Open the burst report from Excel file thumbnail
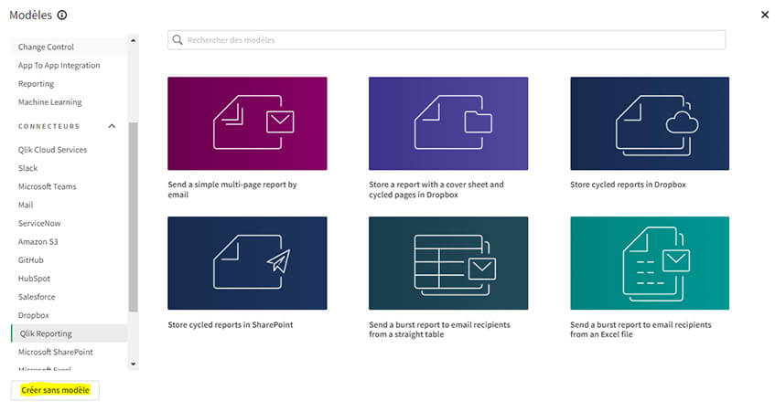 [650, 263]
